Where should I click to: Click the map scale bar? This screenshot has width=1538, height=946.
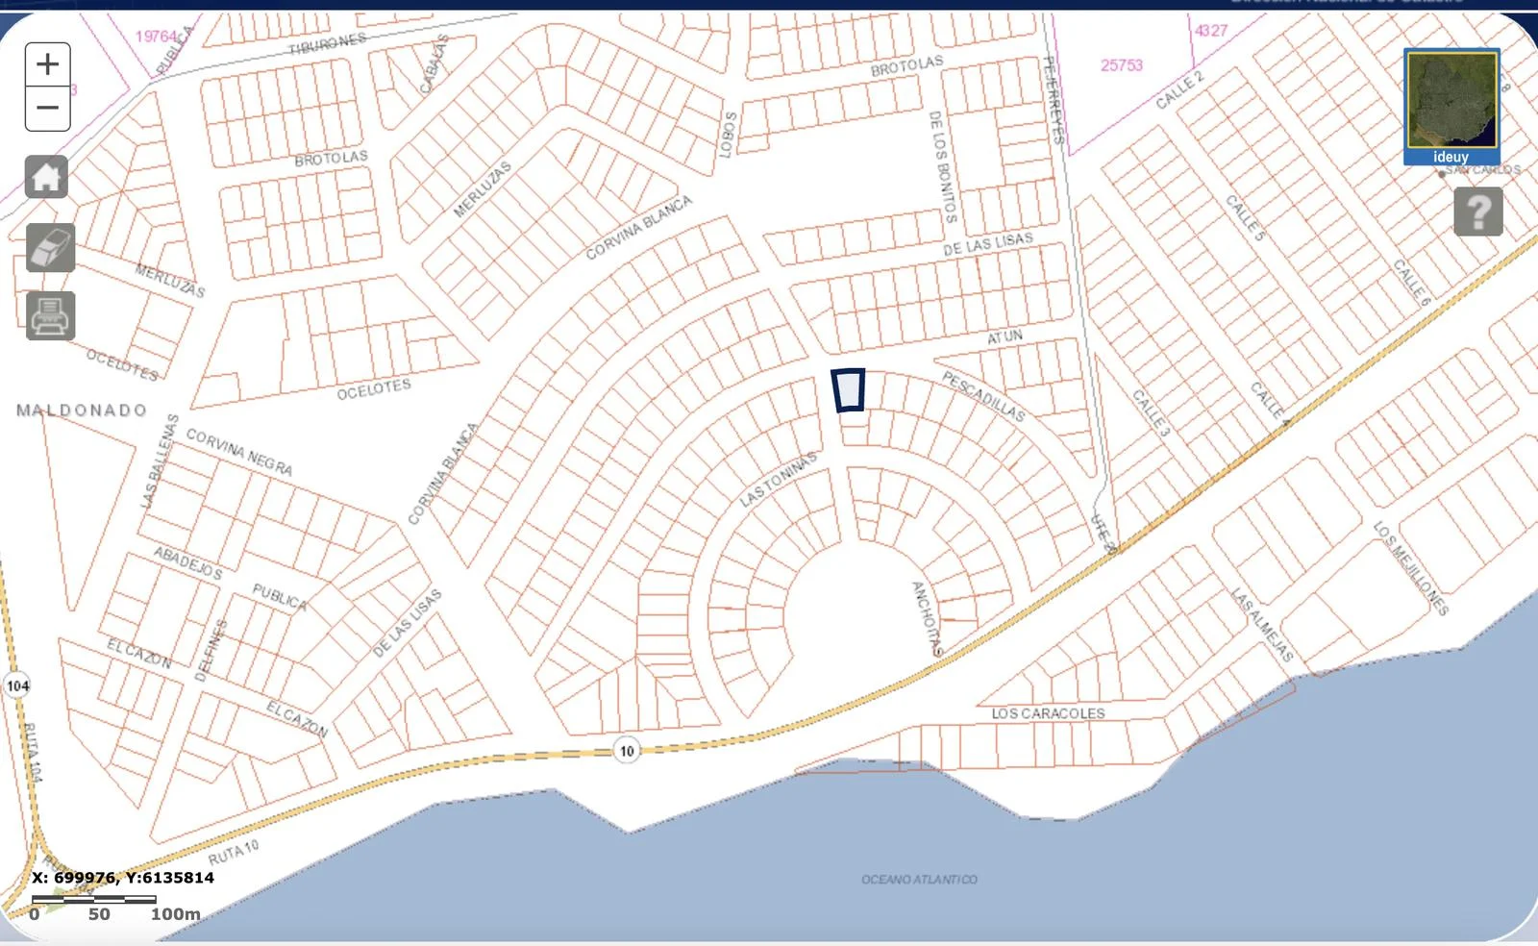click(x=93, y=900)
